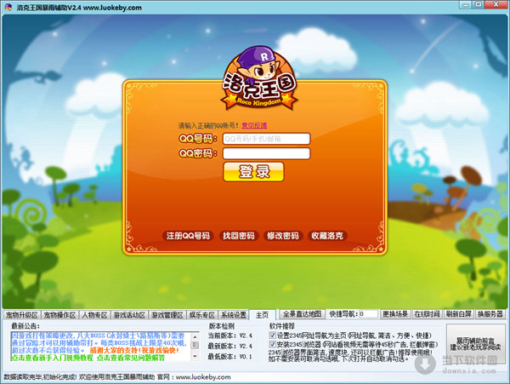
Task: Focus the QQ号码 input field
Action: [266, 139]
